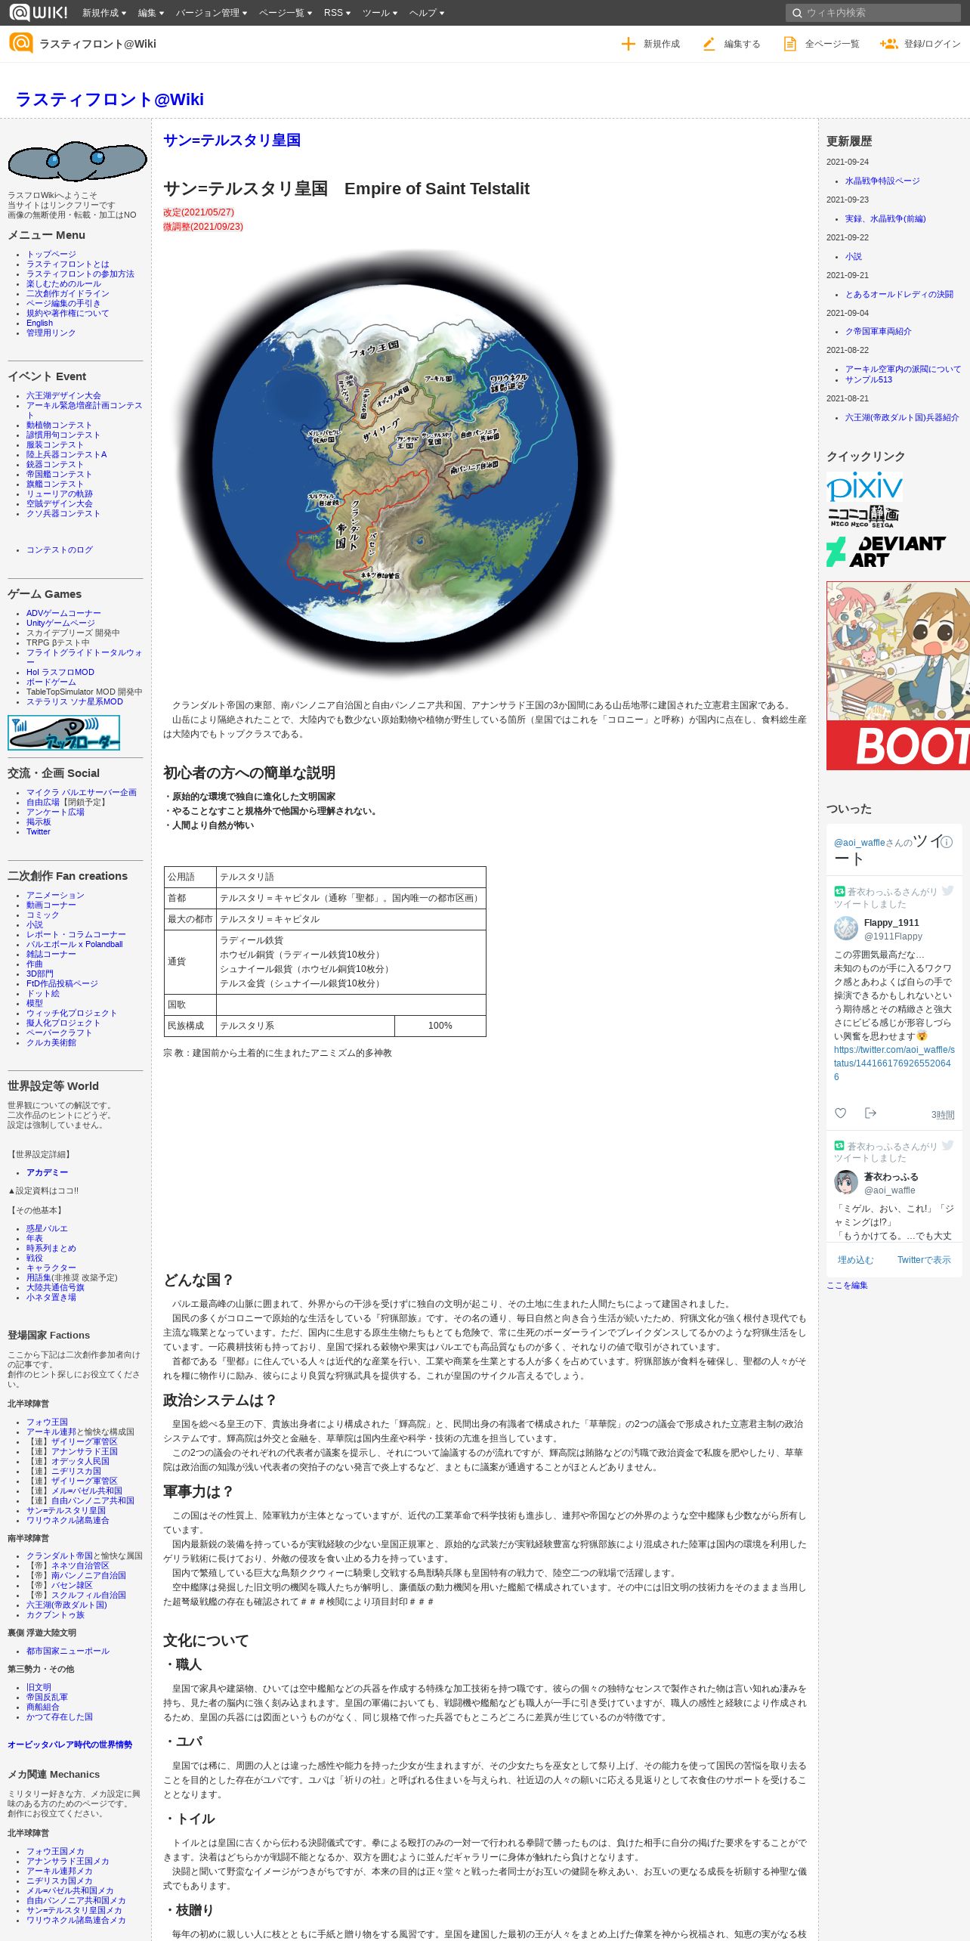Image resolution: width=970 pixels, height=1941 pixels.
Task: Click the orange @ site icon
Action: [x=21, y=43]
